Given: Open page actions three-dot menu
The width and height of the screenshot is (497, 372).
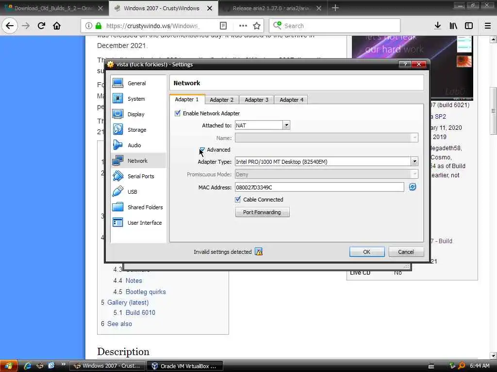Looking at the screenshot, I should pos(243,26).
